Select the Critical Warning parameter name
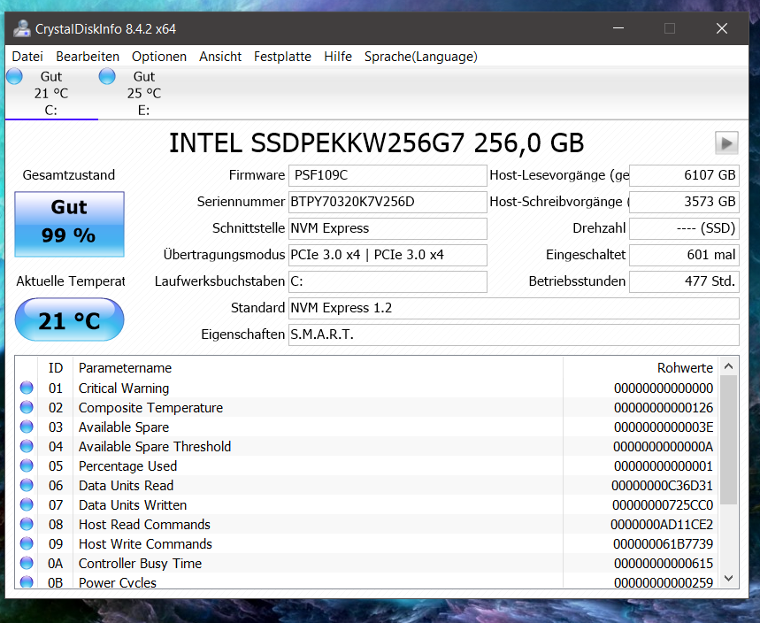Screen dimensions: 760x623 tap(124, 388)
